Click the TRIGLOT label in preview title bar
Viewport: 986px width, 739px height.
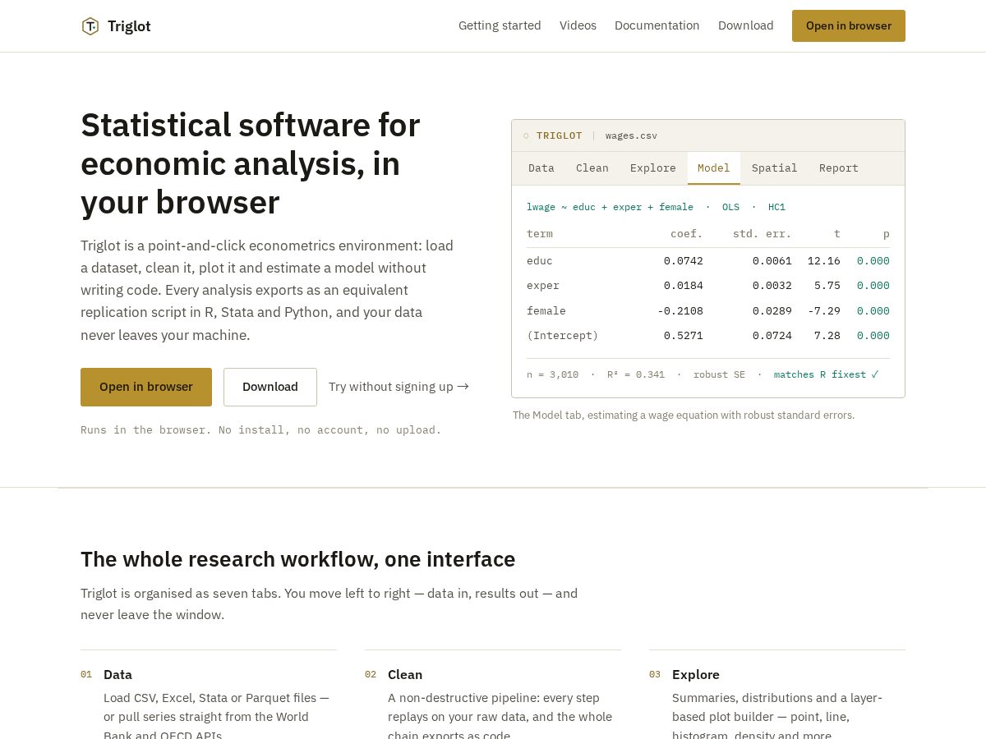(560, 136)
